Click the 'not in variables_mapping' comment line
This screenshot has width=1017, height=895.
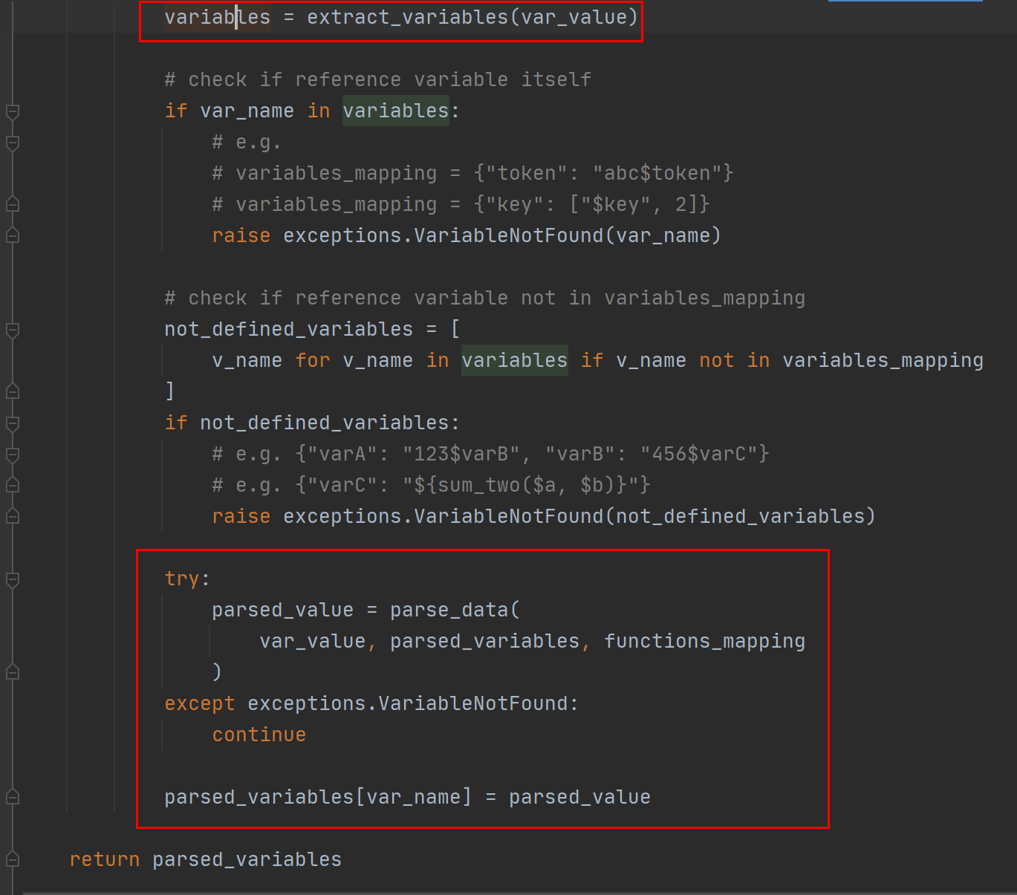[x=484, y=298]
